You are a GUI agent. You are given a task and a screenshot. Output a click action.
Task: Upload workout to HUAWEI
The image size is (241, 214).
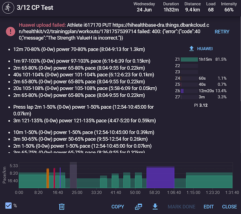(205, 49)
